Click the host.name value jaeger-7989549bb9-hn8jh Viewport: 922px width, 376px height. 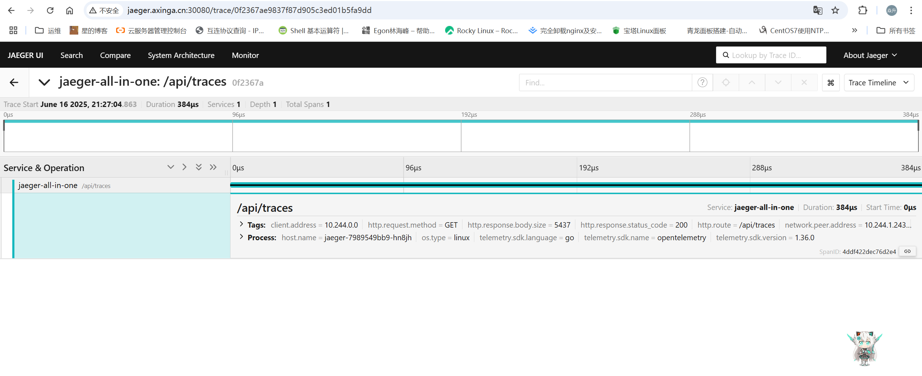click(x=368, y=238)
